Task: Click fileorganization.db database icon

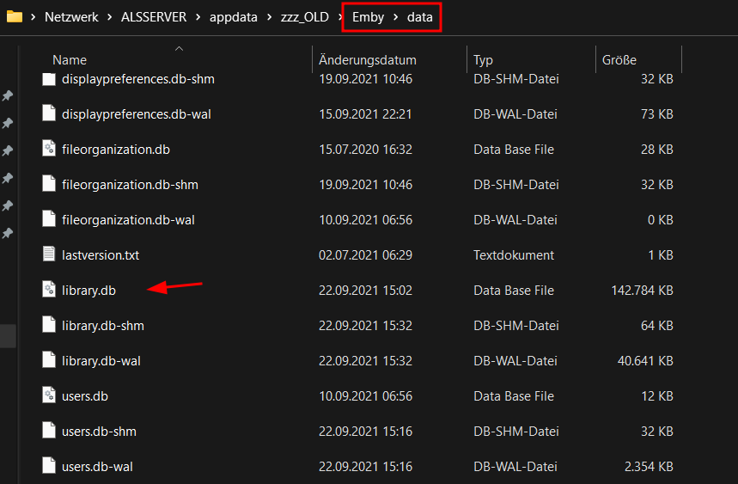Action: (x=49, y=149)
